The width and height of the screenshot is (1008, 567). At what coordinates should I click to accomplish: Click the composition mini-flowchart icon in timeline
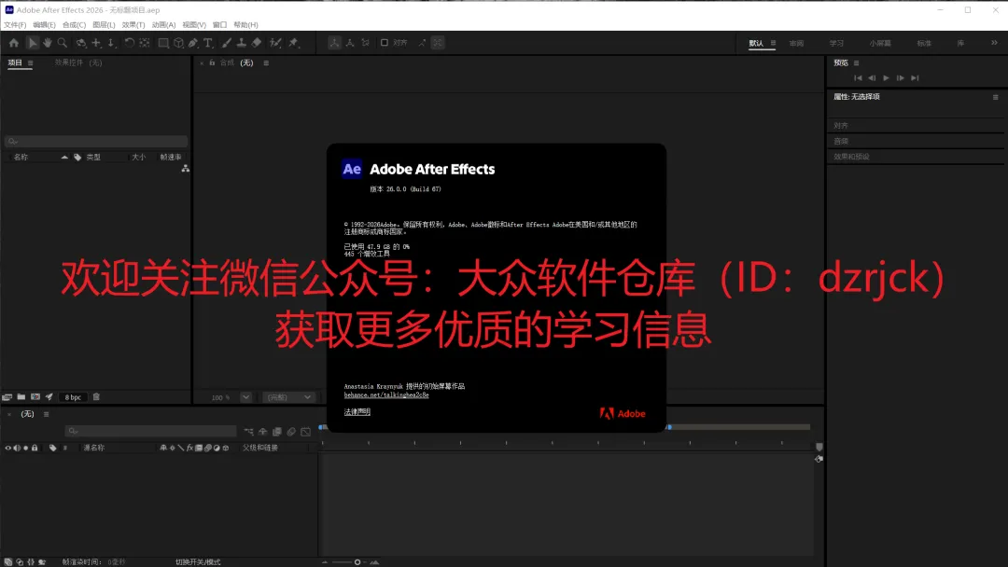click(249, 432)
